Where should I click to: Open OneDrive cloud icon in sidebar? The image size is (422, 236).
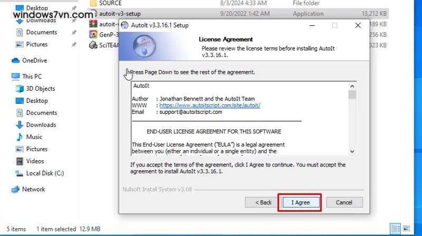[x=16, y=61]
